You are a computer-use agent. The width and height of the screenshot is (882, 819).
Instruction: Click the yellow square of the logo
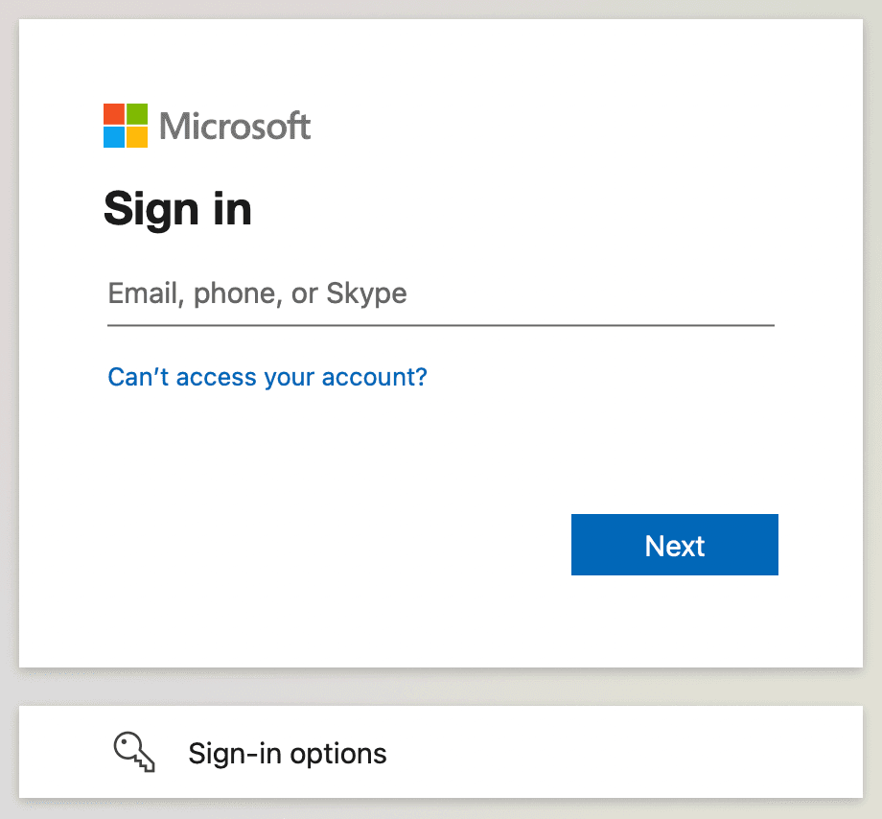tap(137, 137)
